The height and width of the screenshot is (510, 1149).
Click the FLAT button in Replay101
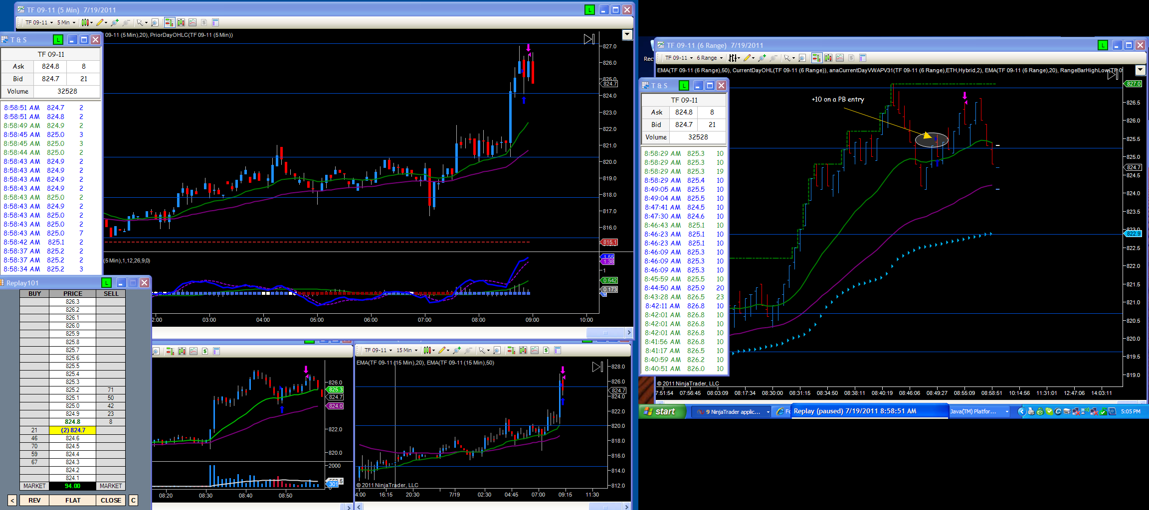73,500
